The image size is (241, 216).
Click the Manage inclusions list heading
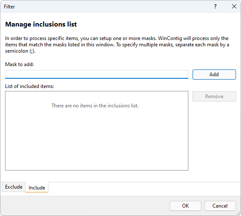coord(41,24)
